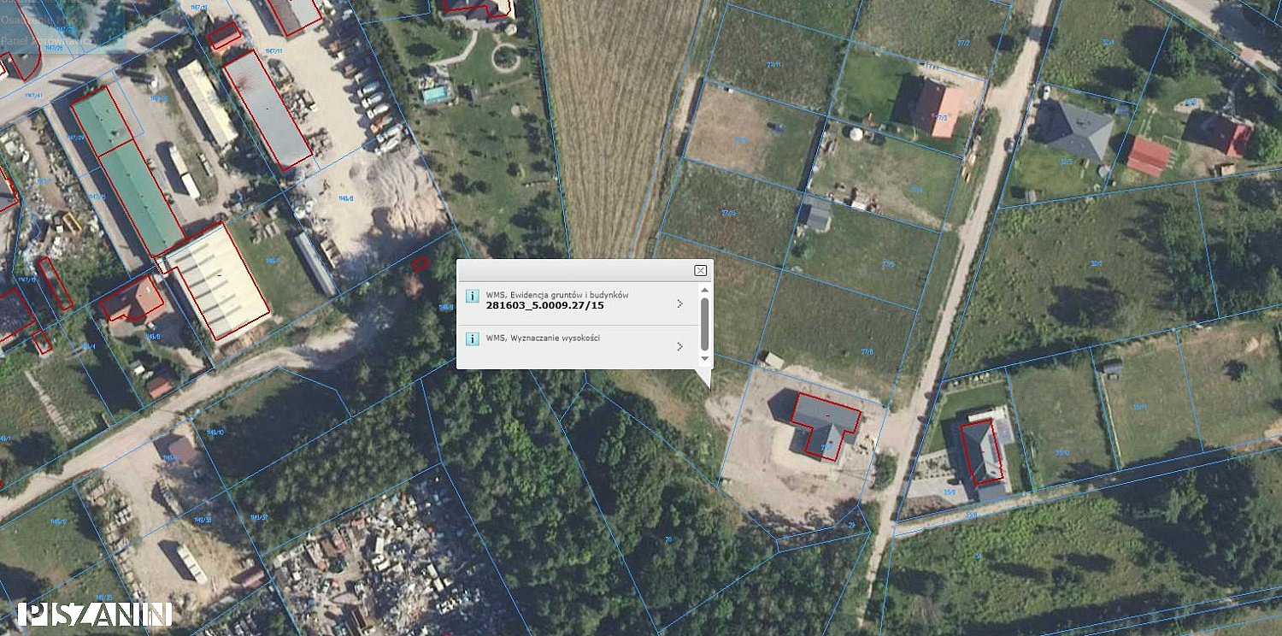The height and width of the screenshot is (636, 1282).
Task: Click parcel label 77/8 on the field
Action: (x=867, y=351)
